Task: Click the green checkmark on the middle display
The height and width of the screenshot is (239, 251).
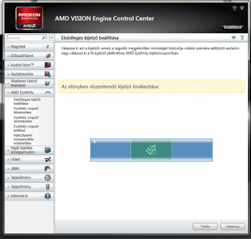Action: click(x=151, y=150)
